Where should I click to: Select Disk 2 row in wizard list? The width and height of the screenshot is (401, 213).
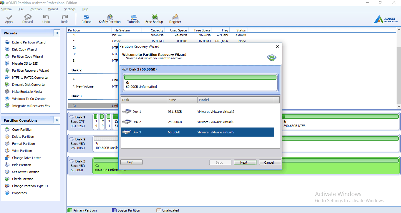click(x=198, y=122)
